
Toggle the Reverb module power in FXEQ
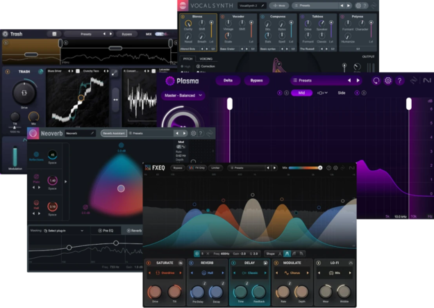pyautogui.click(x=191, y=263)
